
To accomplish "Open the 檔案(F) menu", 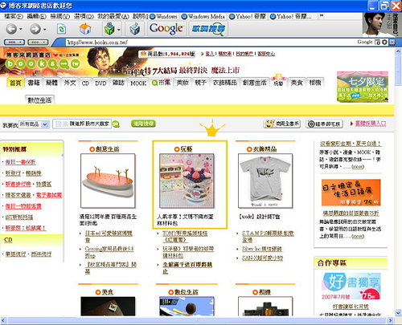I will tap(14, 16).
